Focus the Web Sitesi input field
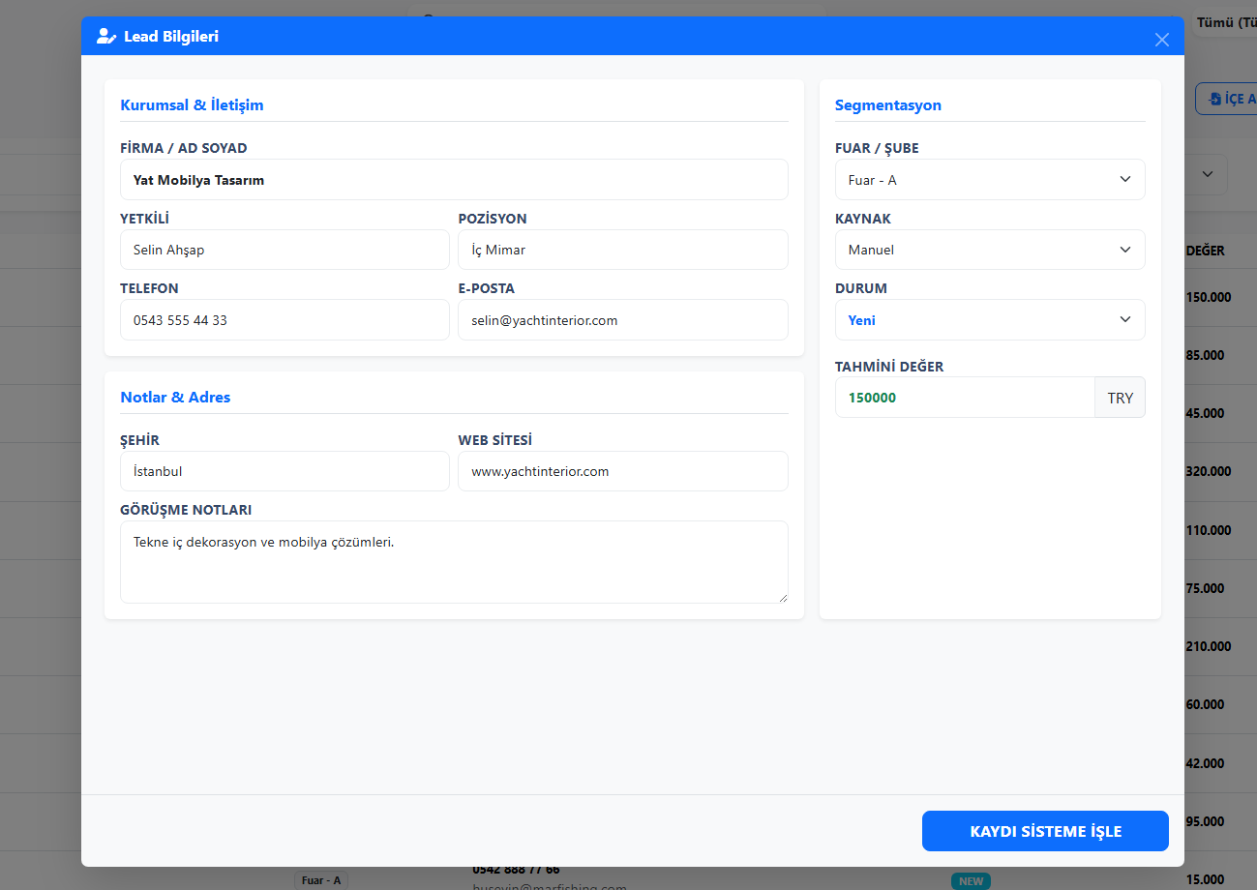Image resolution: width=1257 pixels, height=890 pixels. click(x=622, y=472)
